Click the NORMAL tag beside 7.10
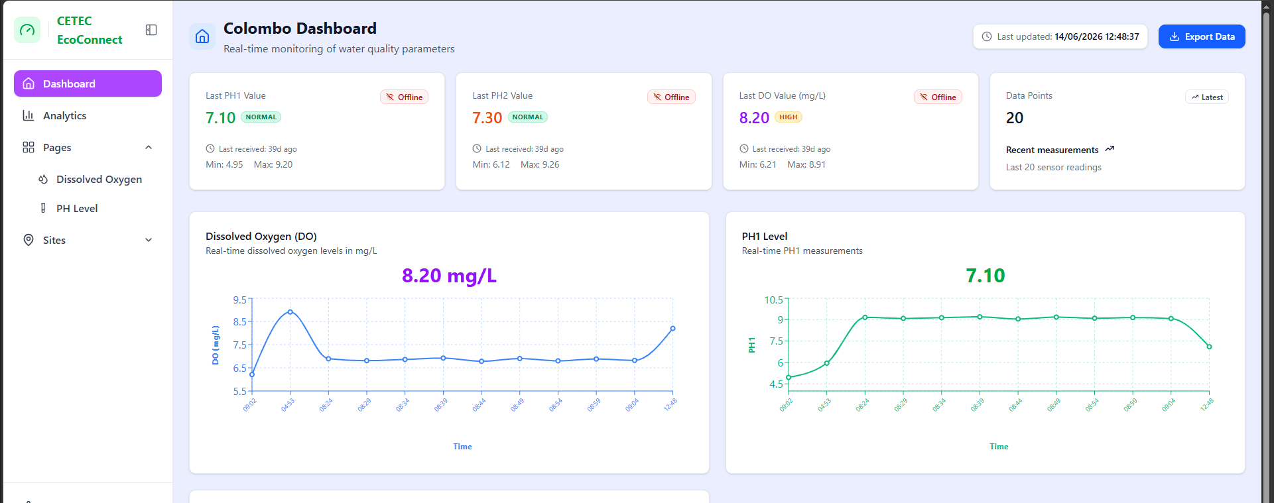This screenshot has height=503, width=1274. [261, 117]
